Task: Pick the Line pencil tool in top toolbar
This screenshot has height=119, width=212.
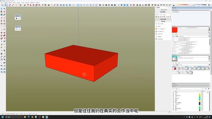Action: (x=13, y=5)
